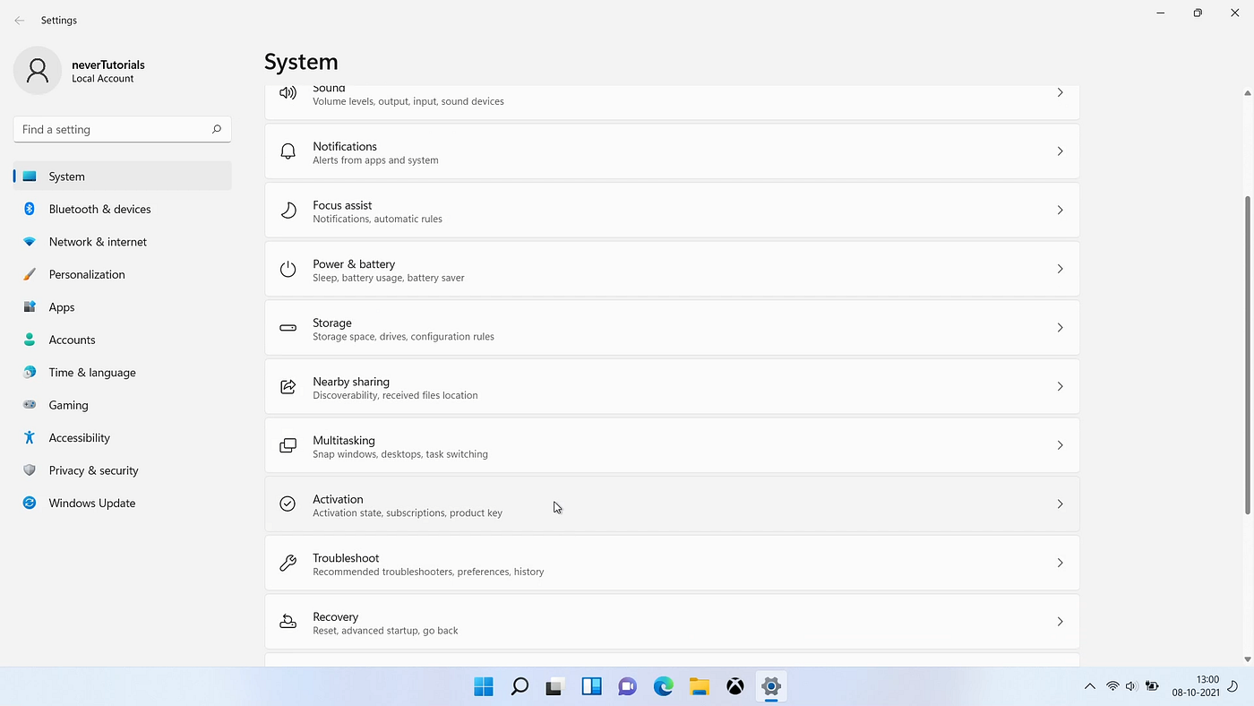This screenshot has height=706, width=1254.
Task: Open the Windows Update section
Action: pos(91,503)
